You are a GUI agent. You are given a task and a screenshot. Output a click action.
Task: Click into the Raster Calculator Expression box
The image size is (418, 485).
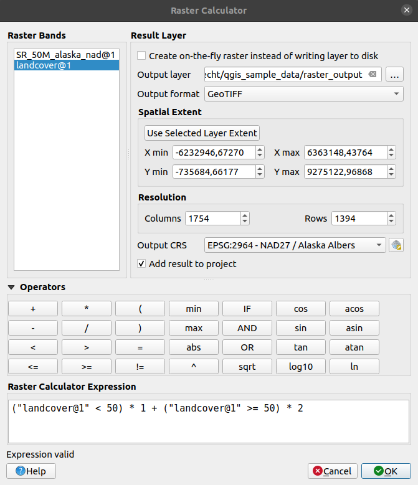(x=209, y=421)
